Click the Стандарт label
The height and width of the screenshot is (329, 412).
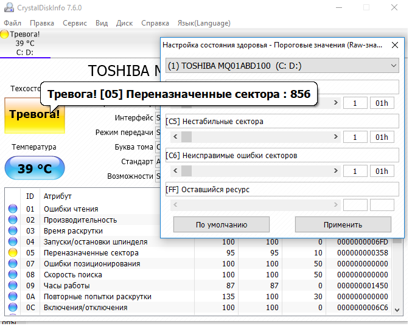coord(137,162)
